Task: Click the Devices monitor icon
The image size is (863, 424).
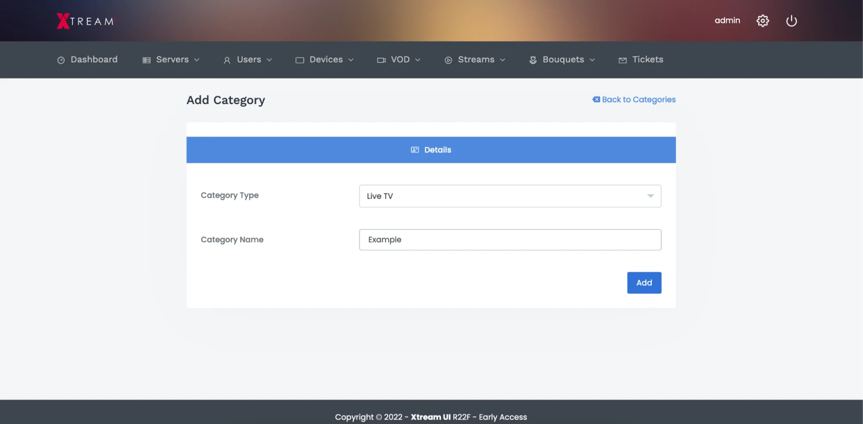Action: click(300, 60)
